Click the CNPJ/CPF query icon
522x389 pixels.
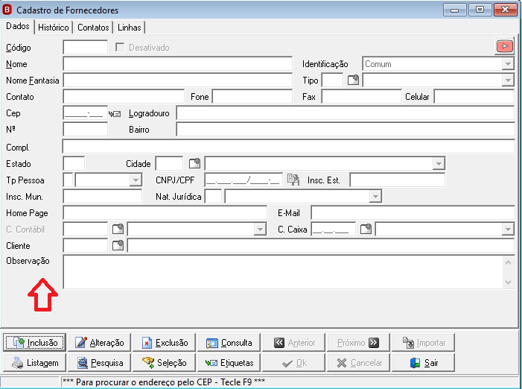point(293,180)
